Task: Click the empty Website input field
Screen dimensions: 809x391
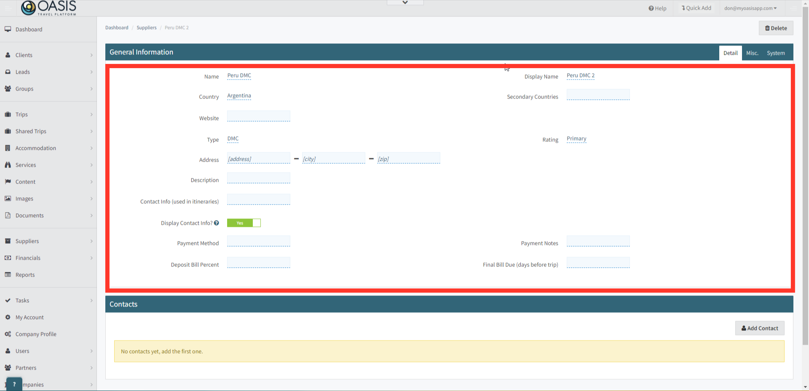Action: (258, 116)
